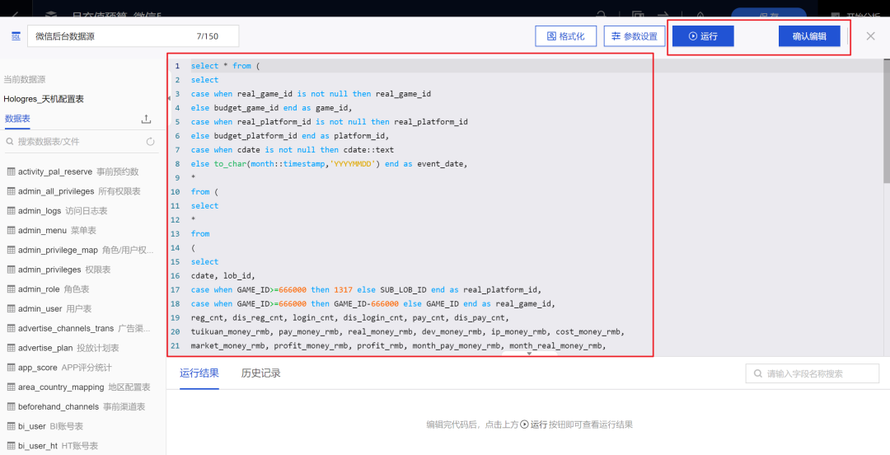Run the SQL with 运行 button
This screenshot has height=455, width=890.
pyautogui.click(x=703, y=36)
